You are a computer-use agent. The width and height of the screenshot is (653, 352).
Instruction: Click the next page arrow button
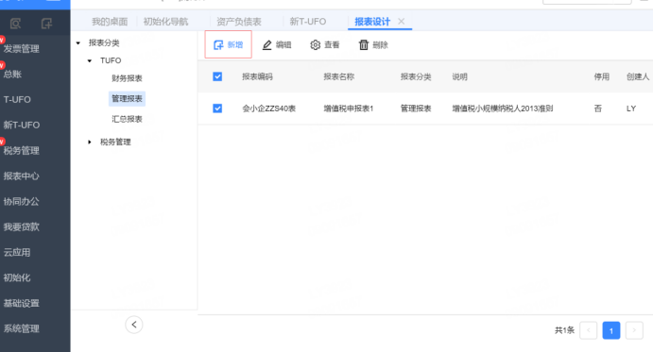(x=634, y=330)
